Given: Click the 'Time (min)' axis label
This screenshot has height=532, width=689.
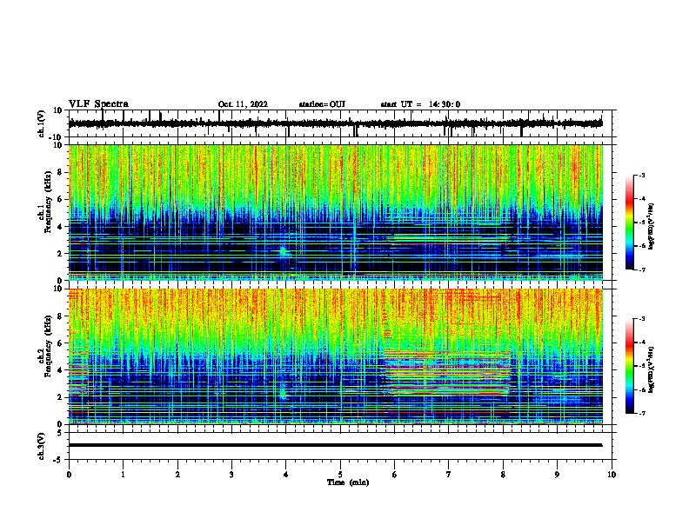Looking at the screenshot, I should click(348, 482).
